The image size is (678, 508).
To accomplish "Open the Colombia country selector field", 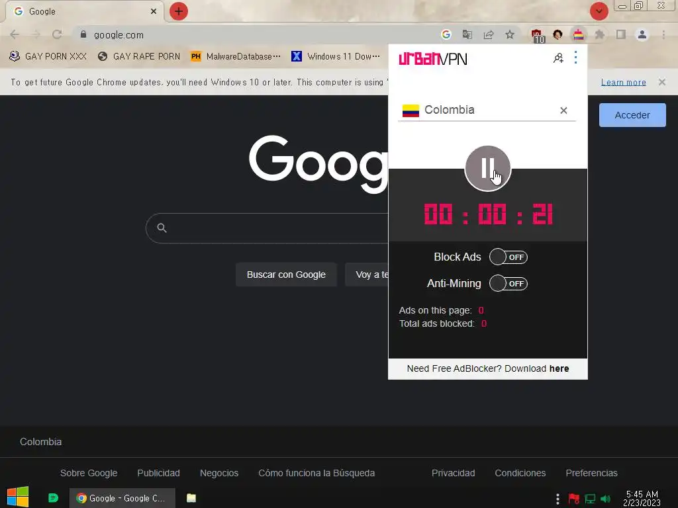I will point(487,110).
